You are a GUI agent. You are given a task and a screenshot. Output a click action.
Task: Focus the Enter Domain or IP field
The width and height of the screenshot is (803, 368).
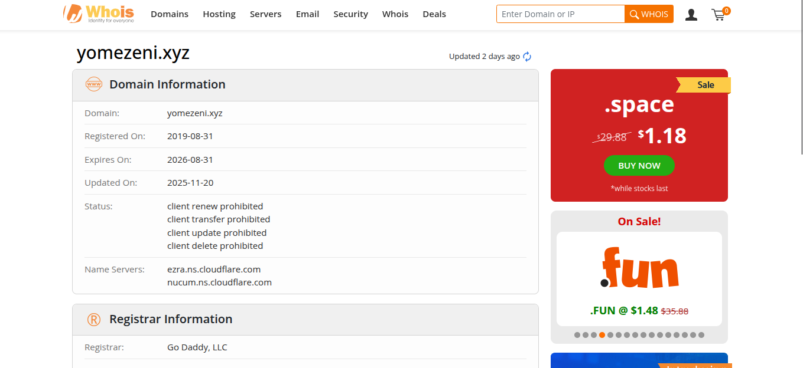click(x=561, y=14)
